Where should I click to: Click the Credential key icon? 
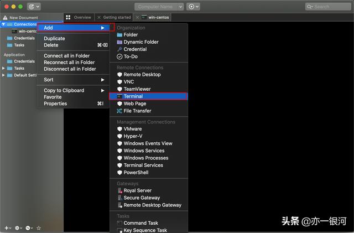[119, 49]
